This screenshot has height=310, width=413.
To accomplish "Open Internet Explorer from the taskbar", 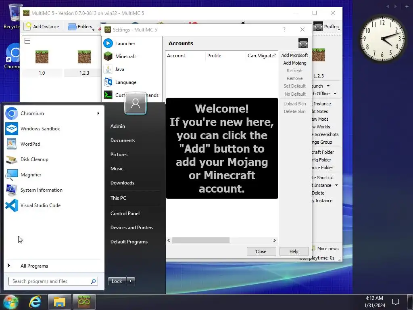I will pyautogui.click(x=35, y=302).
